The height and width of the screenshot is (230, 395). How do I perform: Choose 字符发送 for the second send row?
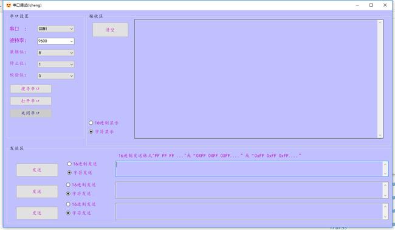click(68, 193)
